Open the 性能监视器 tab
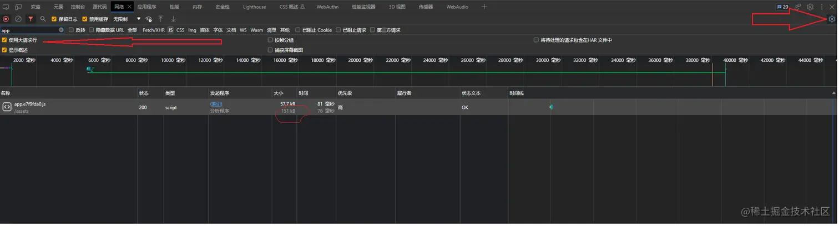This screenshot has height=226, width=839. (x=364, y=7)
